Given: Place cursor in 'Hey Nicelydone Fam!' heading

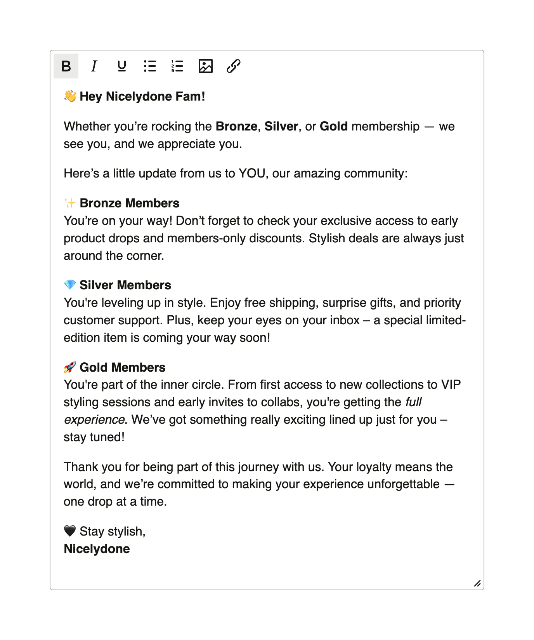Looking at the screenshot, I should [142, 96].
